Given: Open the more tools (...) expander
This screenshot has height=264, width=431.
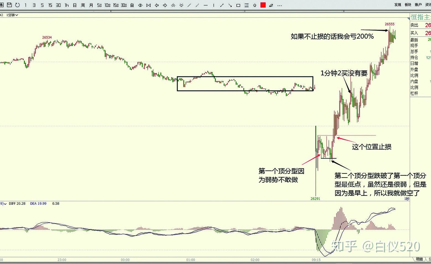Looking at the screenshot, I should [x=280, y=5].
